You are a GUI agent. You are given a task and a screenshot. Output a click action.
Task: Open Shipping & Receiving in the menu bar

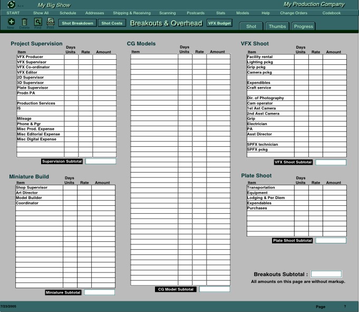tap(131, 13)
